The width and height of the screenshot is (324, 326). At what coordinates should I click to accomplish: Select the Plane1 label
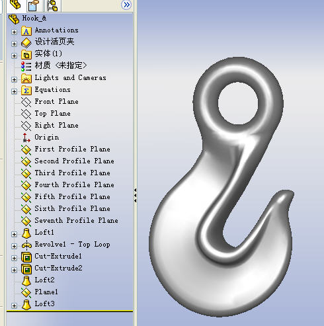coord(46,292)
